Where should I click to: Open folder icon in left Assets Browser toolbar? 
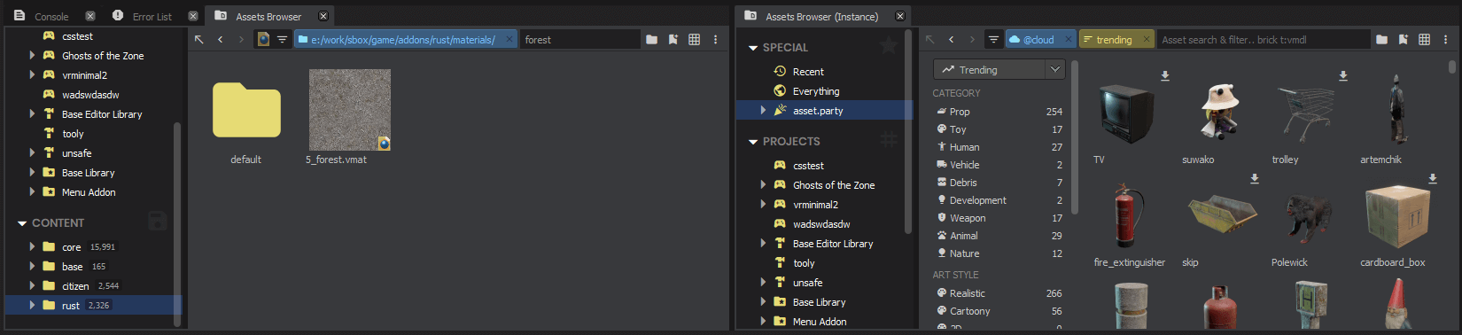tap(652, 39)
